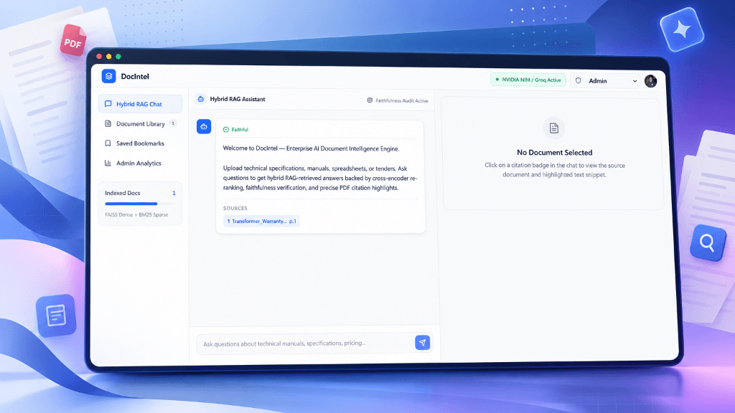Image resolution: width=735 pixels, height=413 pixels.
Task: Click the Indexed Docs count number
Action: click(174, 193)
